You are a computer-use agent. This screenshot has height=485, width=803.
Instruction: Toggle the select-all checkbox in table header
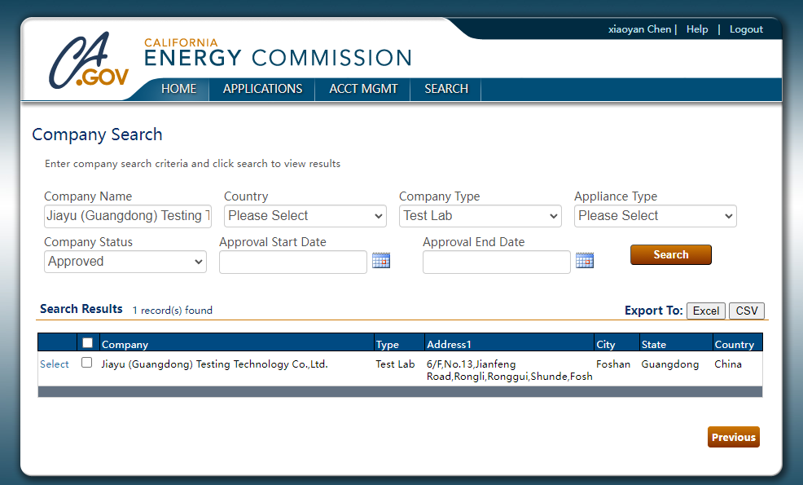tap(87, 343)
